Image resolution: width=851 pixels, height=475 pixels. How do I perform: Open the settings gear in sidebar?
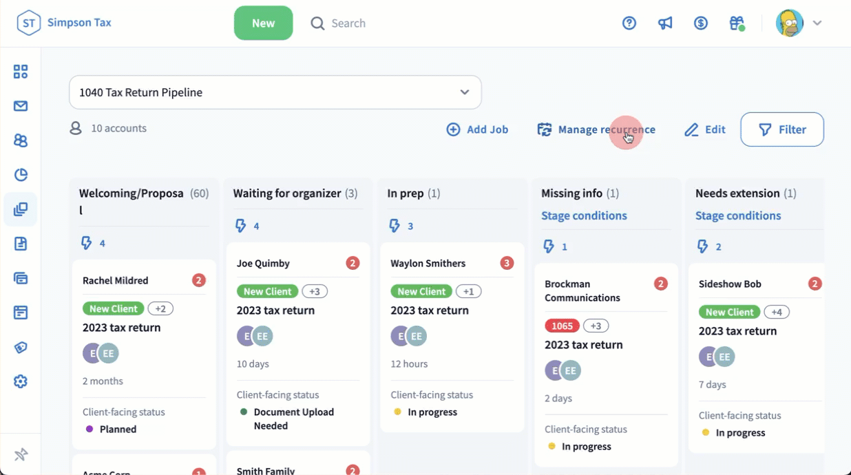(x=21, y=381)
